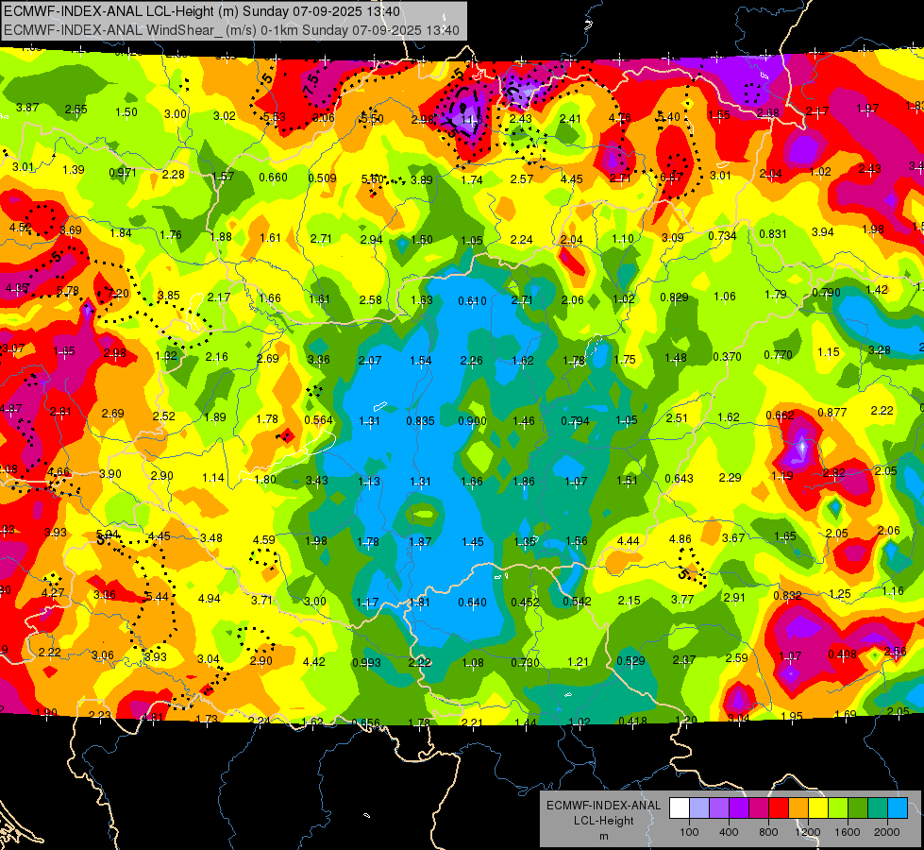This screenshot has height=850, width=924.
Task: Click the orange legend color swatch
Action: click(798, 808)
